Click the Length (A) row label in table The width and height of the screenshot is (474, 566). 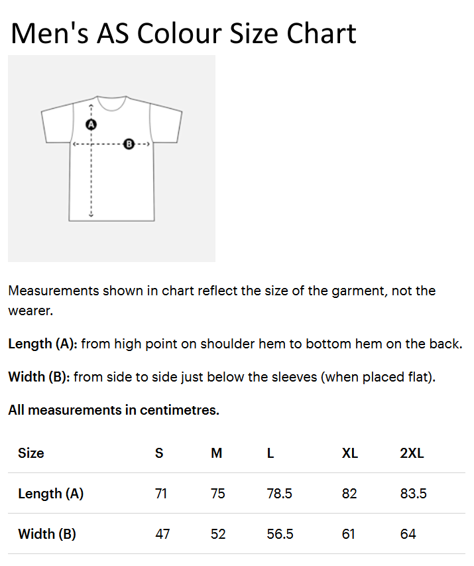click(x=50, y=494)
